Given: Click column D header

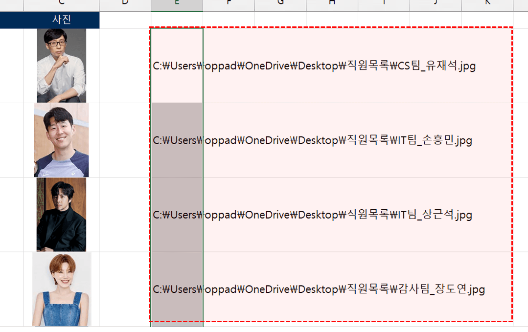Looking at the screenshot, I should pos(125,4).
